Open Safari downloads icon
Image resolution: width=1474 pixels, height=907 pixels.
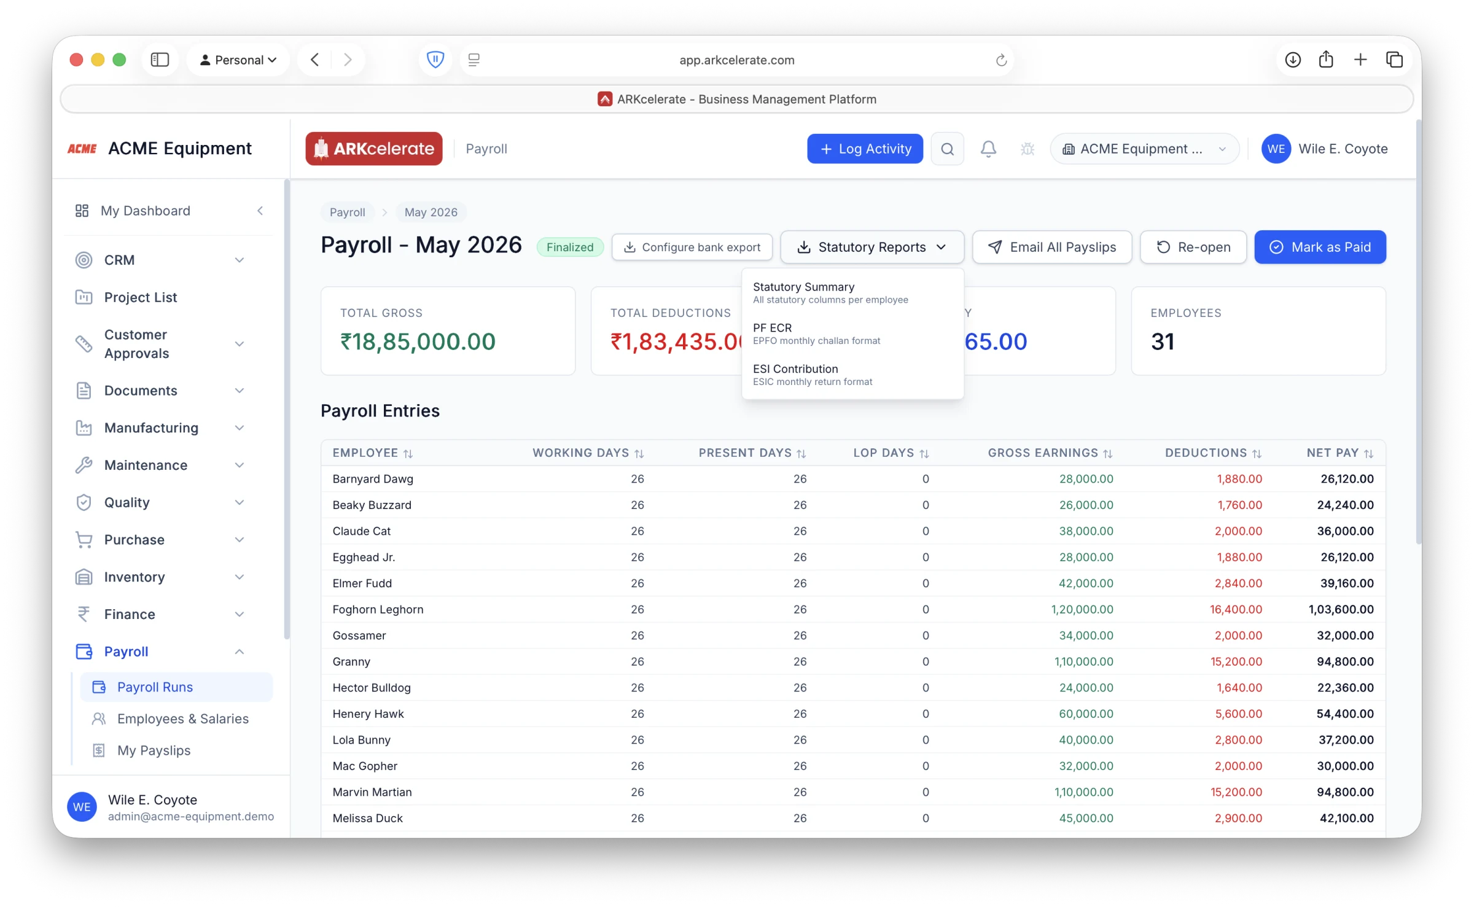point(1293,60)
